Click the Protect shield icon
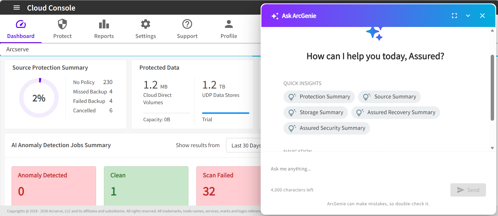This screenshot has height=216, width=498. tap(62, 24)
